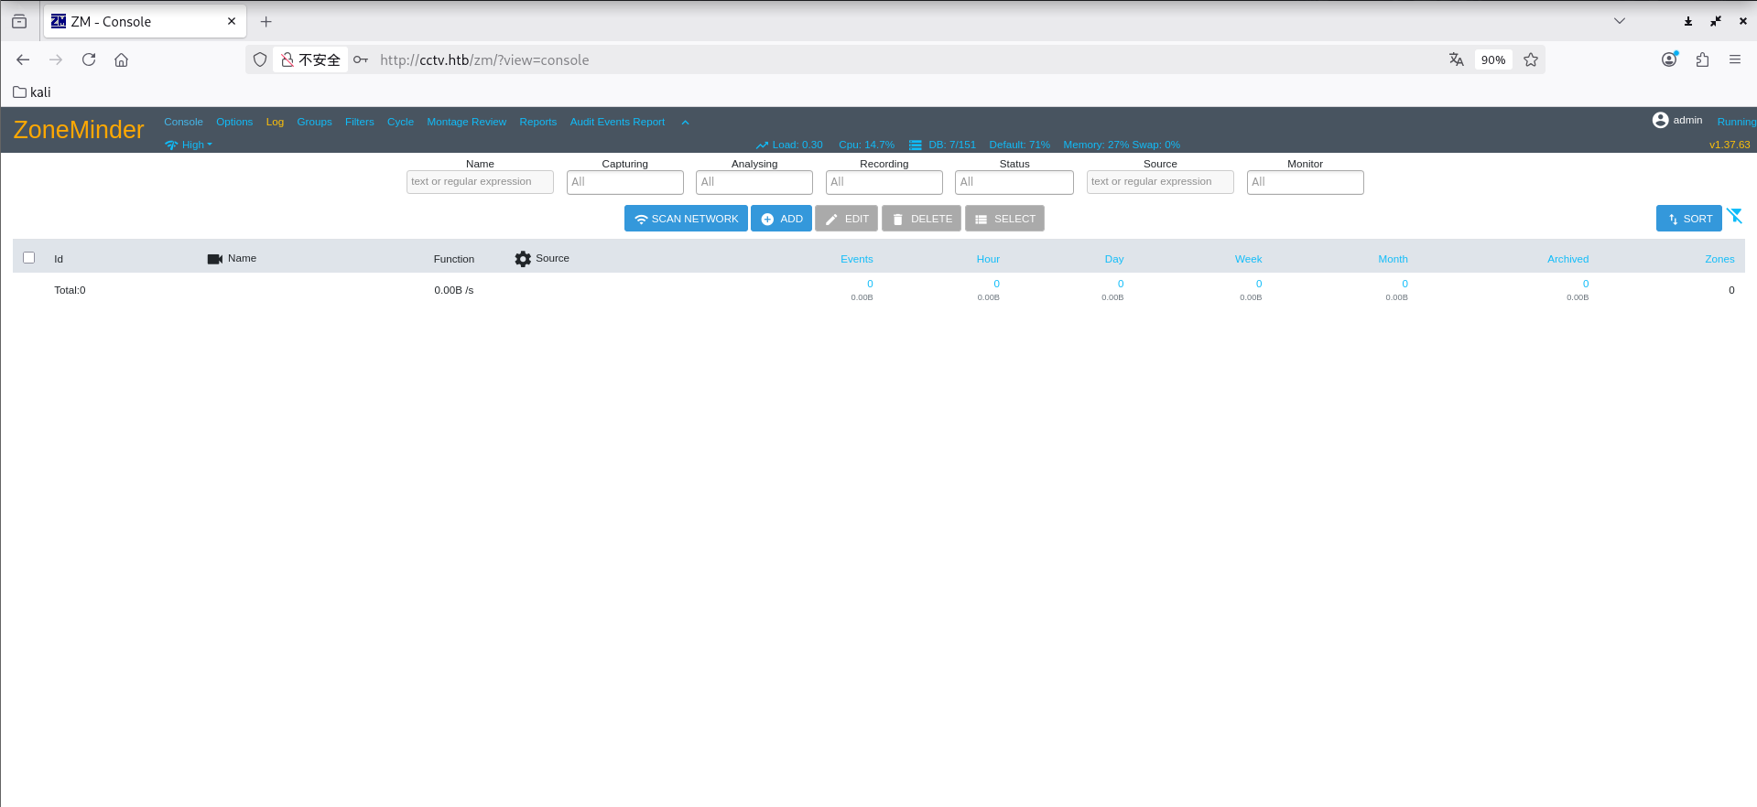Open the Audit Events Report link

pos(617,122)
